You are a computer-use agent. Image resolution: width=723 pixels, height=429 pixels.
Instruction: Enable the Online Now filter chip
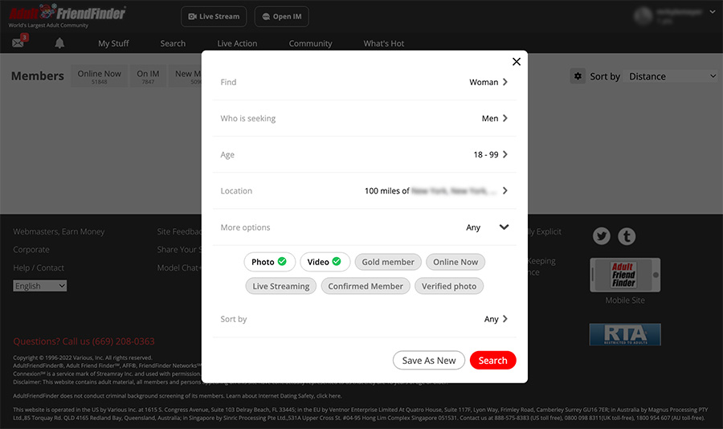click(x=455, y=262)
